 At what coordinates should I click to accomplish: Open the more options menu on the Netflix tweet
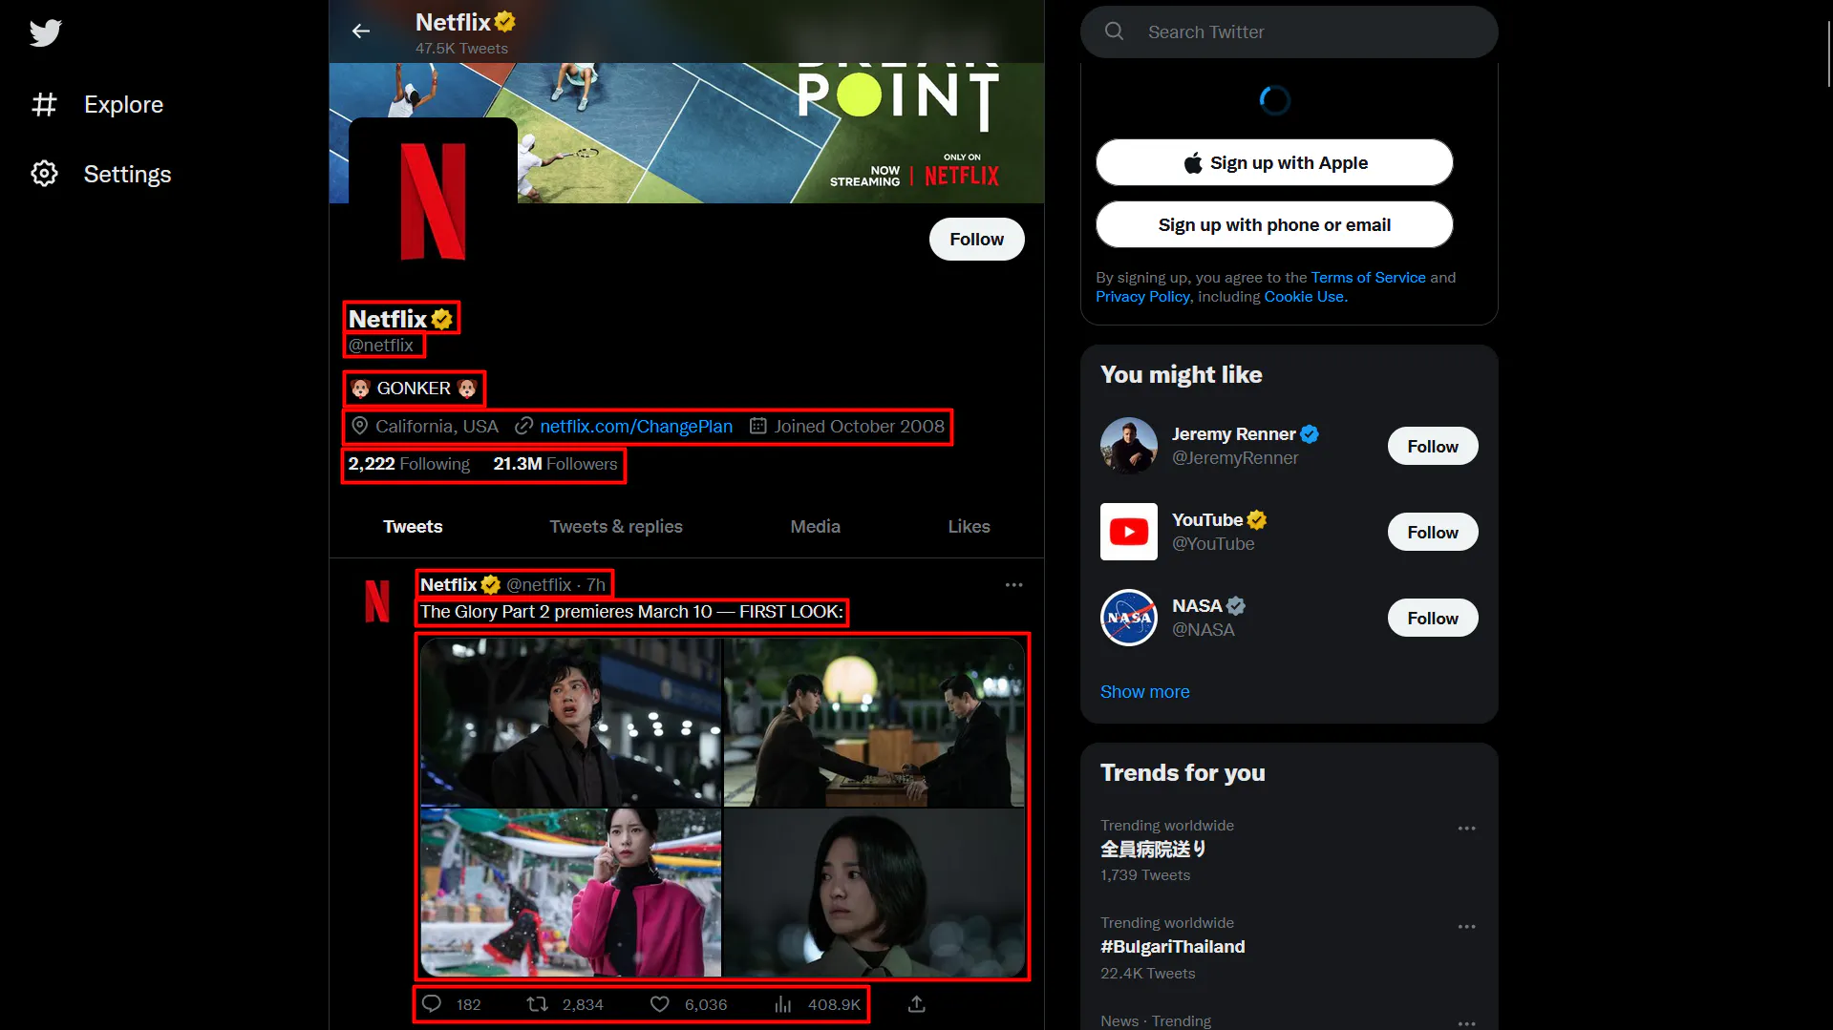pyautogui.click(x=1012, y=584)
